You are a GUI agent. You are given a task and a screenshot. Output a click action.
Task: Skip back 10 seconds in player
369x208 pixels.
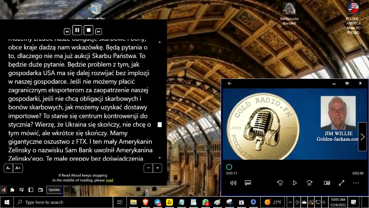pos(280,183)
